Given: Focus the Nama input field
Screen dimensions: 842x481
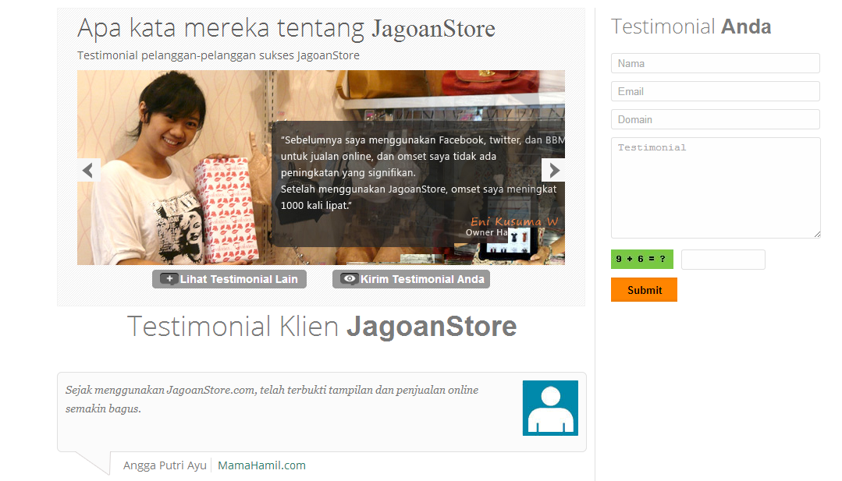Looking at the screenshot, I should (x=716, y=63).
